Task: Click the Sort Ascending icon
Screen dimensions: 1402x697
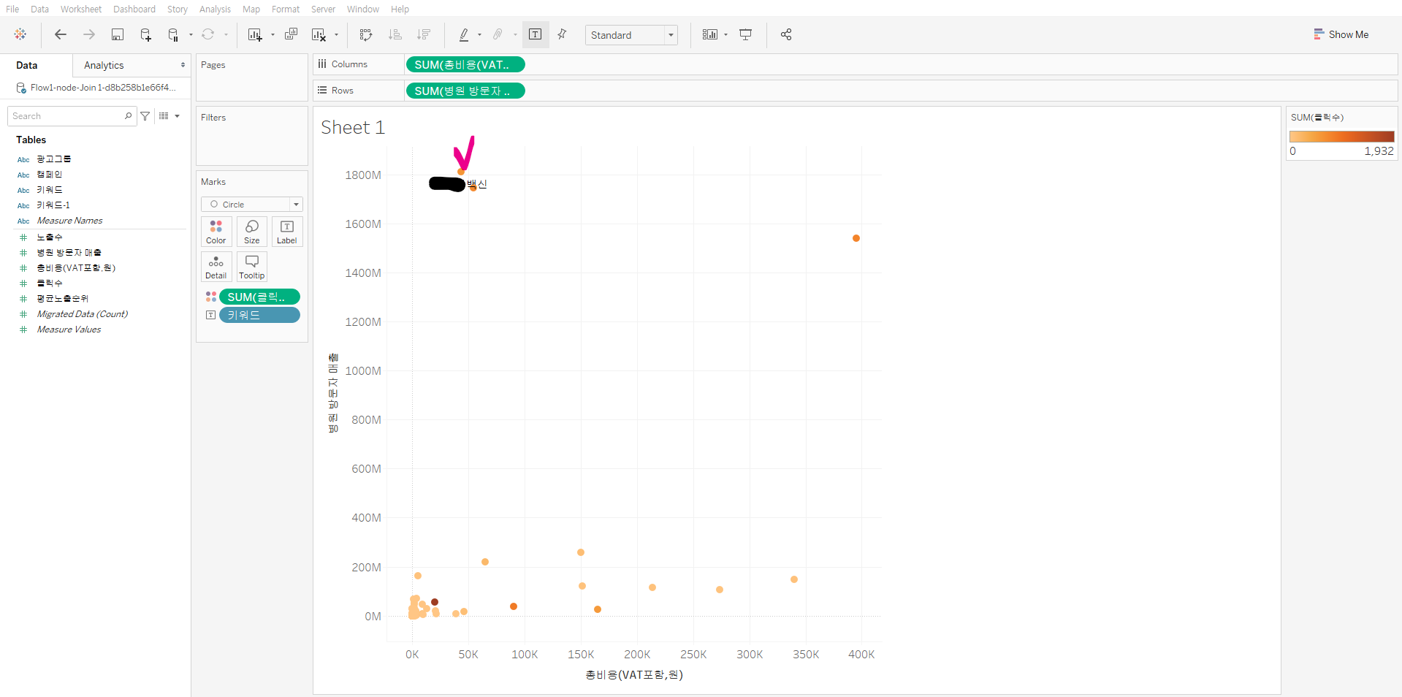Action: point(395,34)
